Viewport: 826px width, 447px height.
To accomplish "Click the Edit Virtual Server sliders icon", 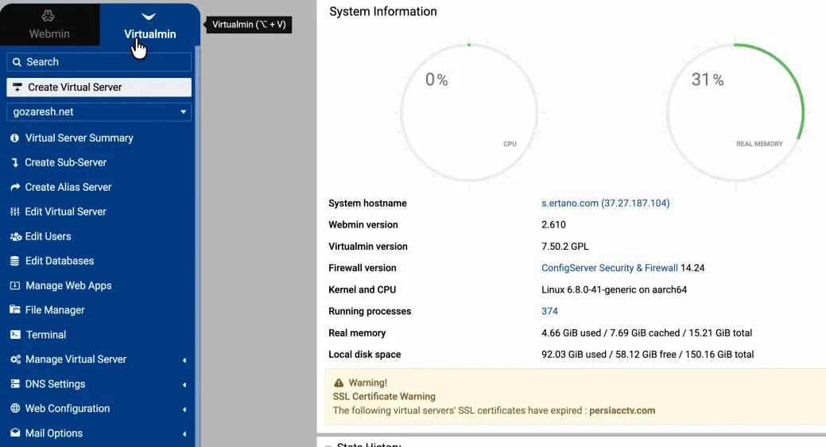I will click(14, 212).
